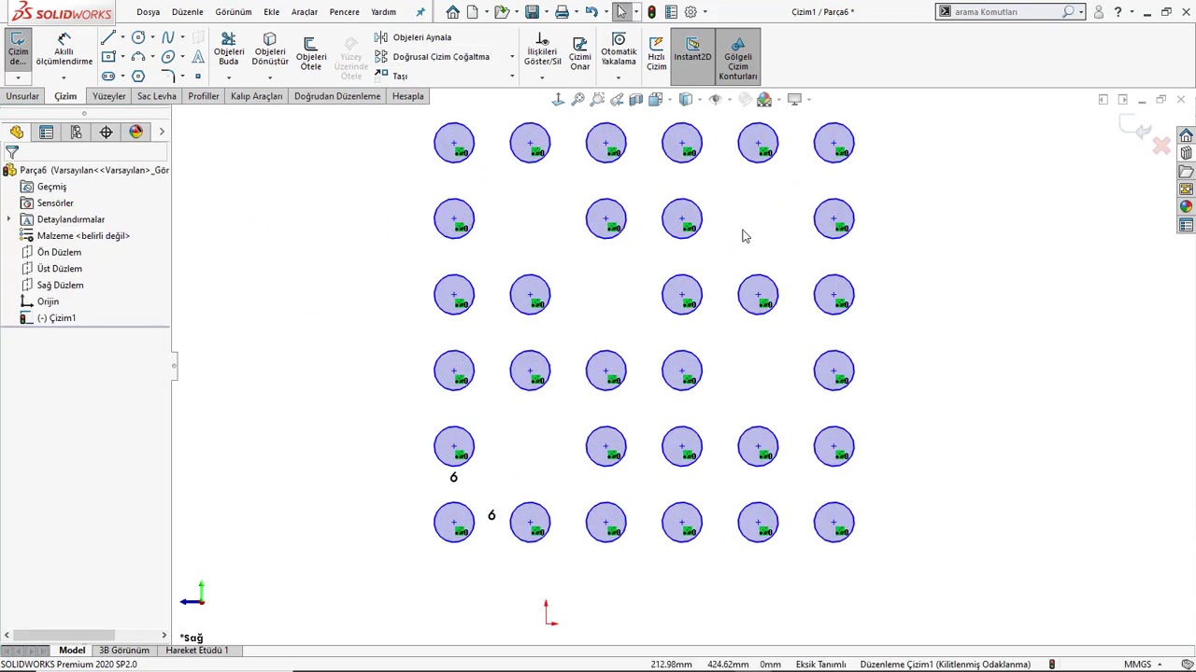Screen dimensions: 1196x672
Task: Click the Rebuild traffic light icon
Action: [651, 12]
